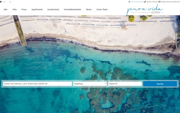This screenshot has width=180, height=113.
Task: Click the pura vida estate logo
Action: (x=144, y=10)
